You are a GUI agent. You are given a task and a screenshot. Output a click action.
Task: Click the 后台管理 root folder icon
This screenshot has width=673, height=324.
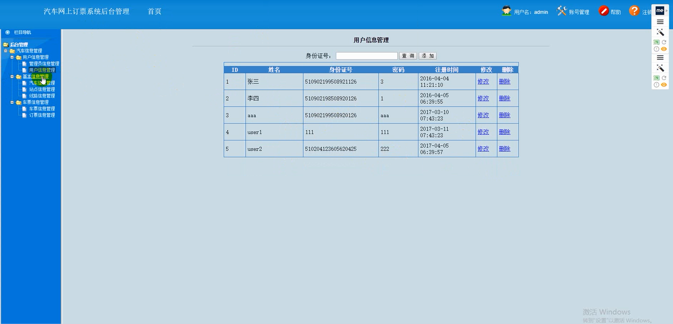tap(6, 45)
